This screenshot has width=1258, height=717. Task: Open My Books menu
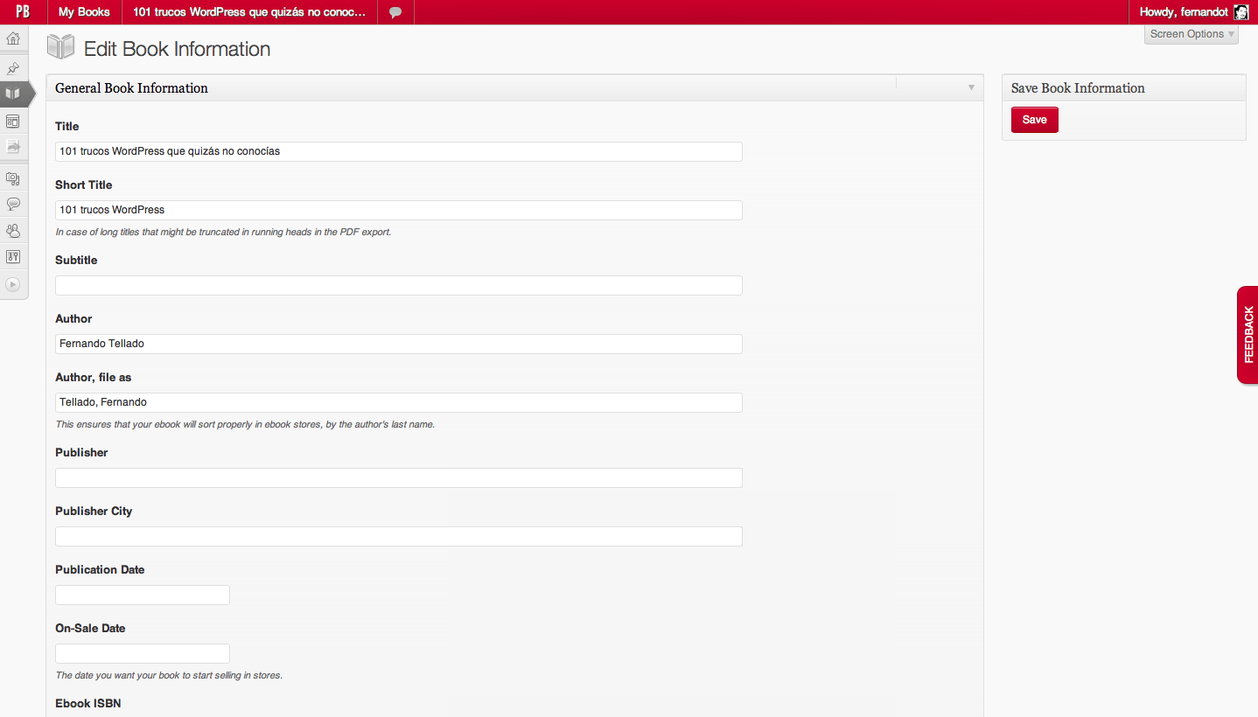point(84,12)
